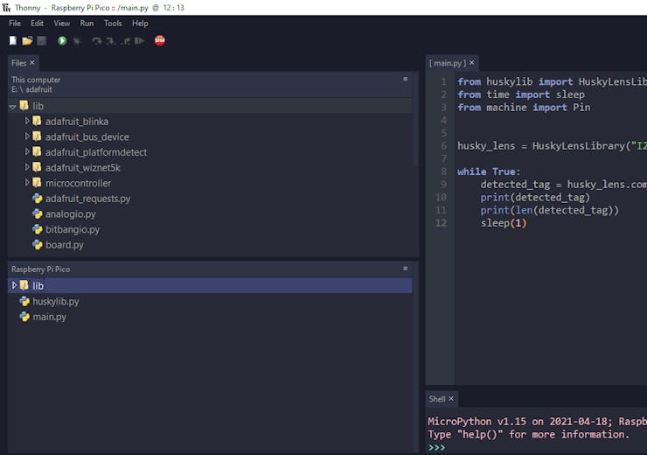This screenshot has height=455, width=647.
Task: Open the This computer panel menu
Action: [405, 79]
